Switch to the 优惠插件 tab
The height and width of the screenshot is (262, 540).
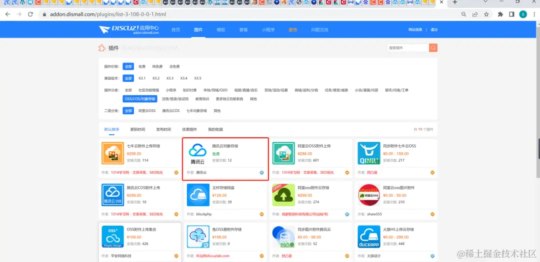[189, 130]
